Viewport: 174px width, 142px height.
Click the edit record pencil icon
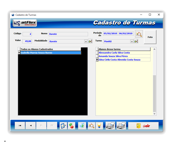click(63, 126)
